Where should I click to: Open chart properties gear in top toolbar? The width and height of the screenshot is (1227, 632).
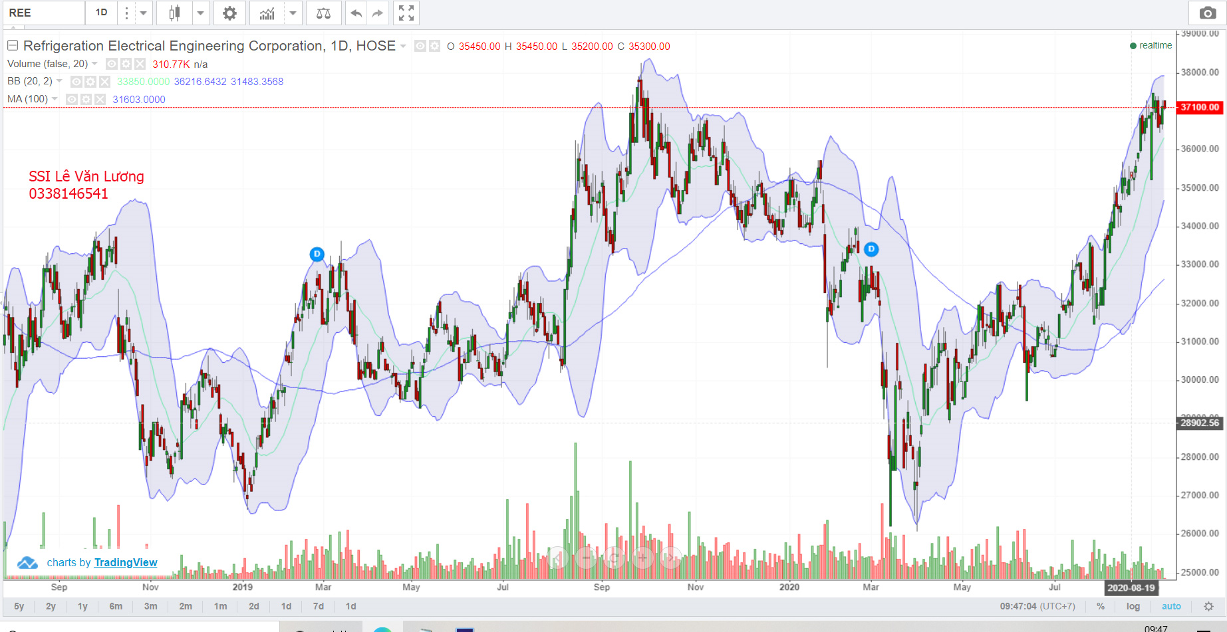coord(229,13)
